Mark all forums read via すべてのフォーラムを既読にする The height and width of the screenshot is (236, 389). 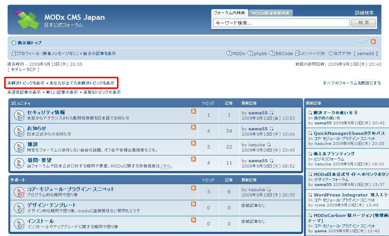coord(352,83)
